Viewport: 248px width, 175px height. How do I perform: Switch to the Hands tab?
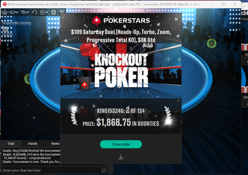tap(33, 143)
